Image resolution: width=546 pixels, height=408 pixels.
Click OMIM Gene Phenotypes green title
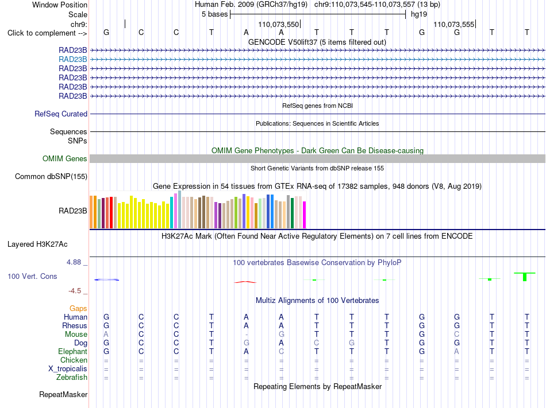pos(318,150)
